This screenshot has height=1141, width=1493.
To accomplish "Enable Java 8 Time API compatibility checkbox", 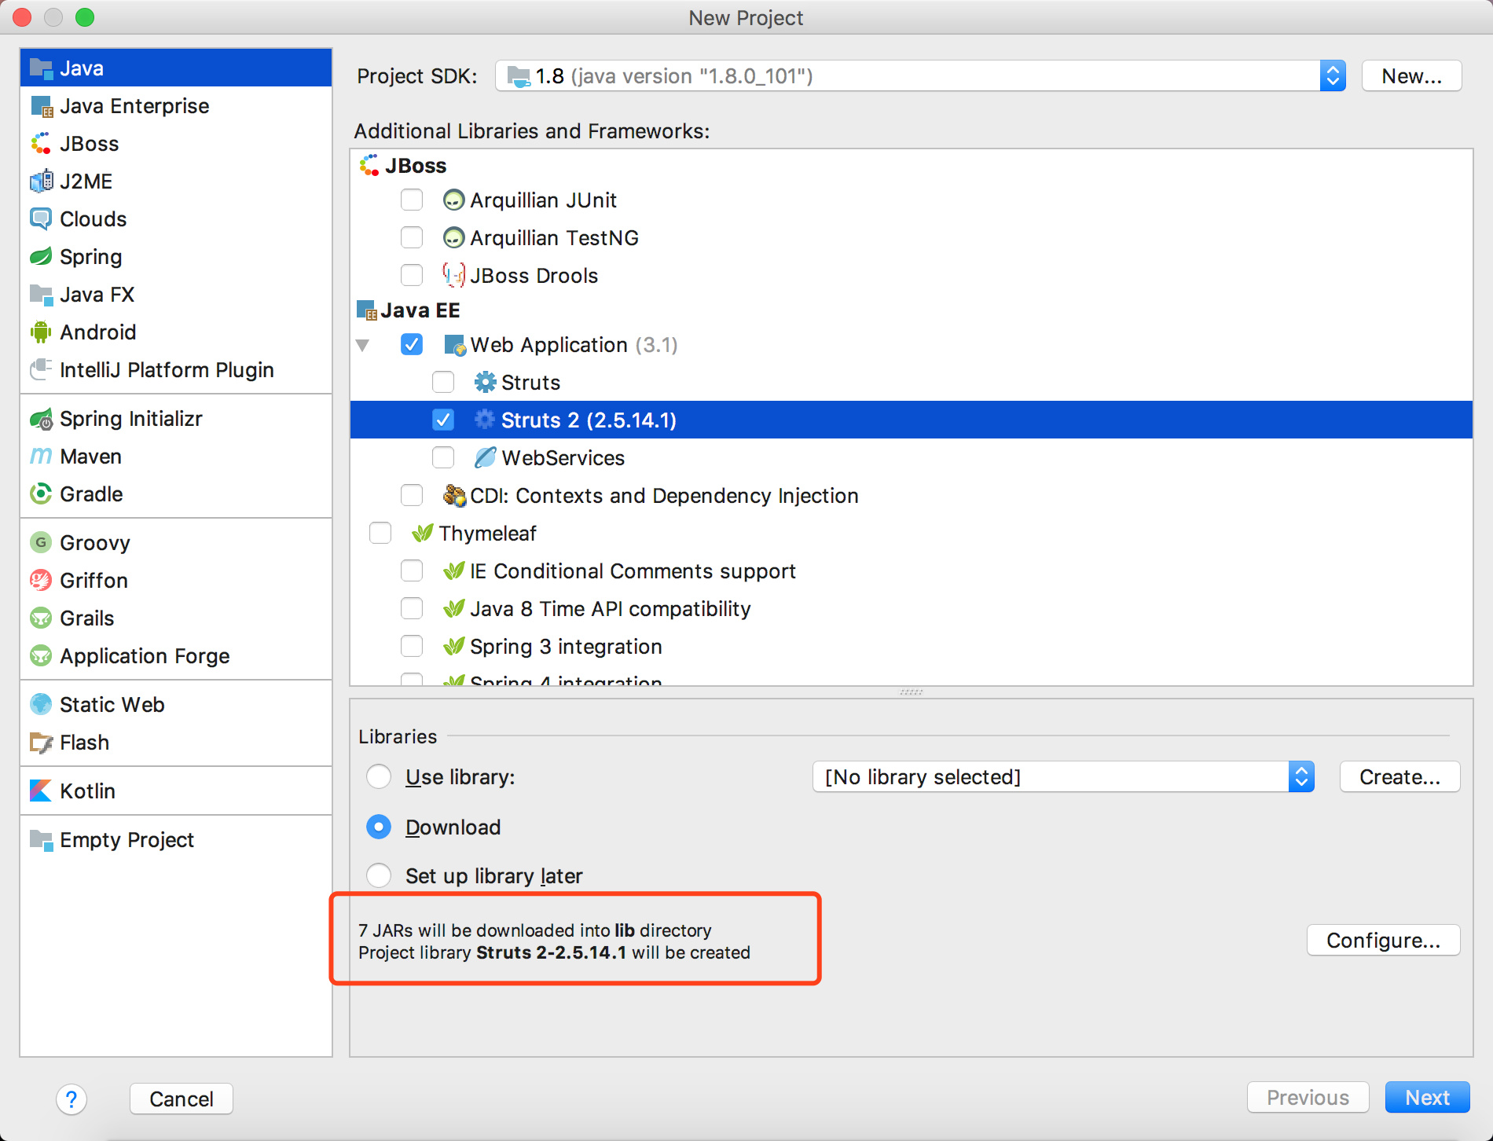I will tap(412, 609).
